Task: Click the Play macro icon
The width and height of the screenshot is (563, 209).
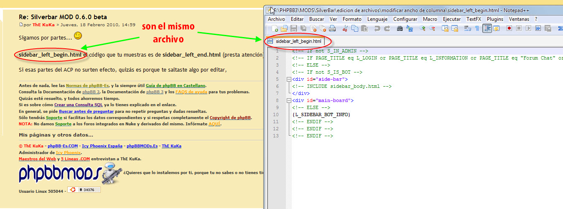Action: point(529,28)
